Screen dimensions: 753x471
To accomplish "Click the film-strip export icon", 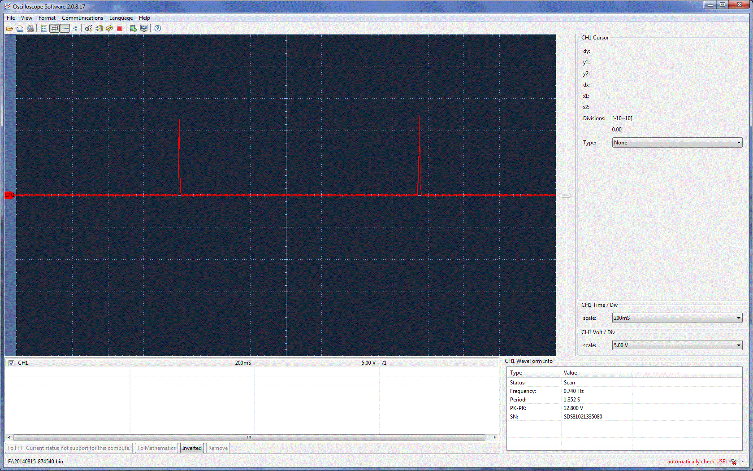I will [x=133, y=28].
